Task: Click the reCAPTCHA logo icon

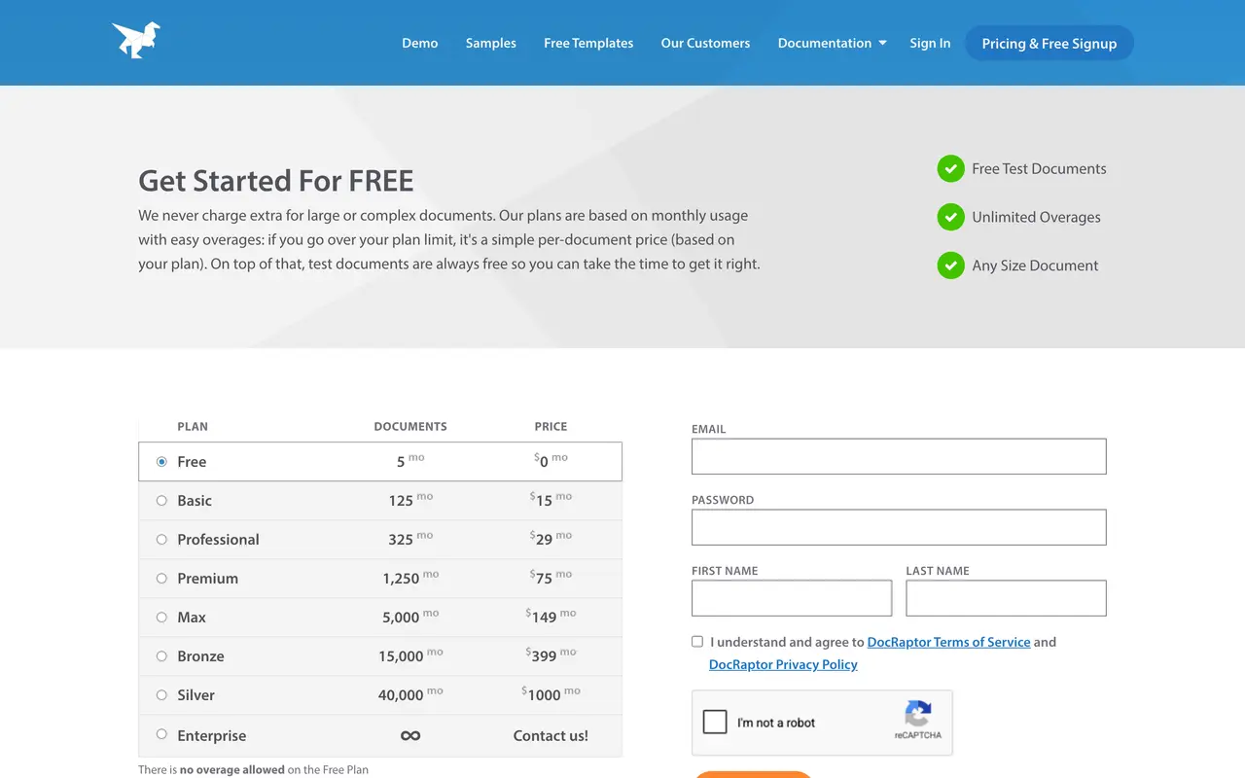Action: [x=918, y=714]
